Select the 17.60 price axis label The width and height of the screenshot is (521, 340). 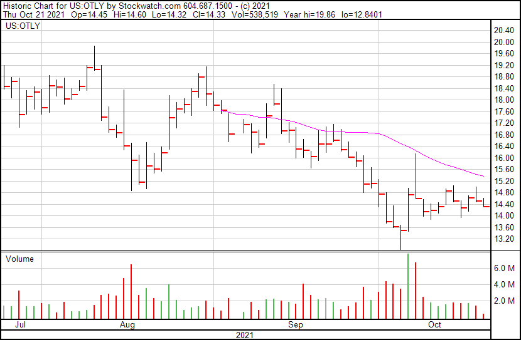pyautogui.click(x=503, y=111)
